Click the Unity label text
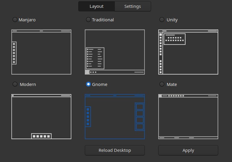Image resolution: width=232 pixels, height=162 pixels. point(172,20)
